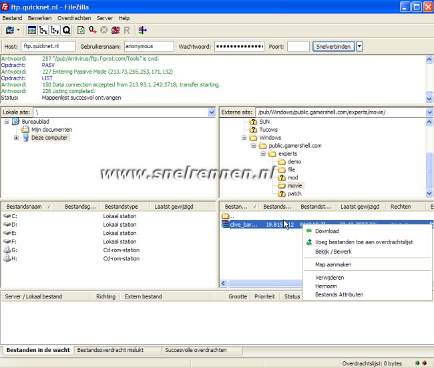
Task: Toggle transfer queue display icon
Action: pyautogui.click(x=66, y=30)
